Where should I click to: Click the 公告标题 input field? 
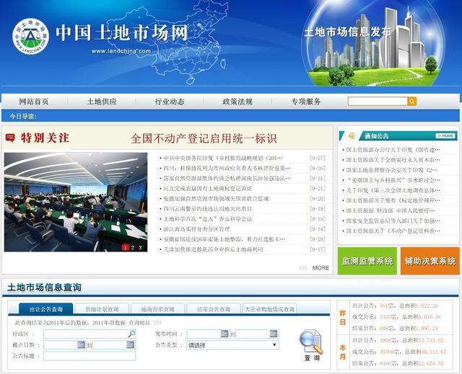(90, 356)
